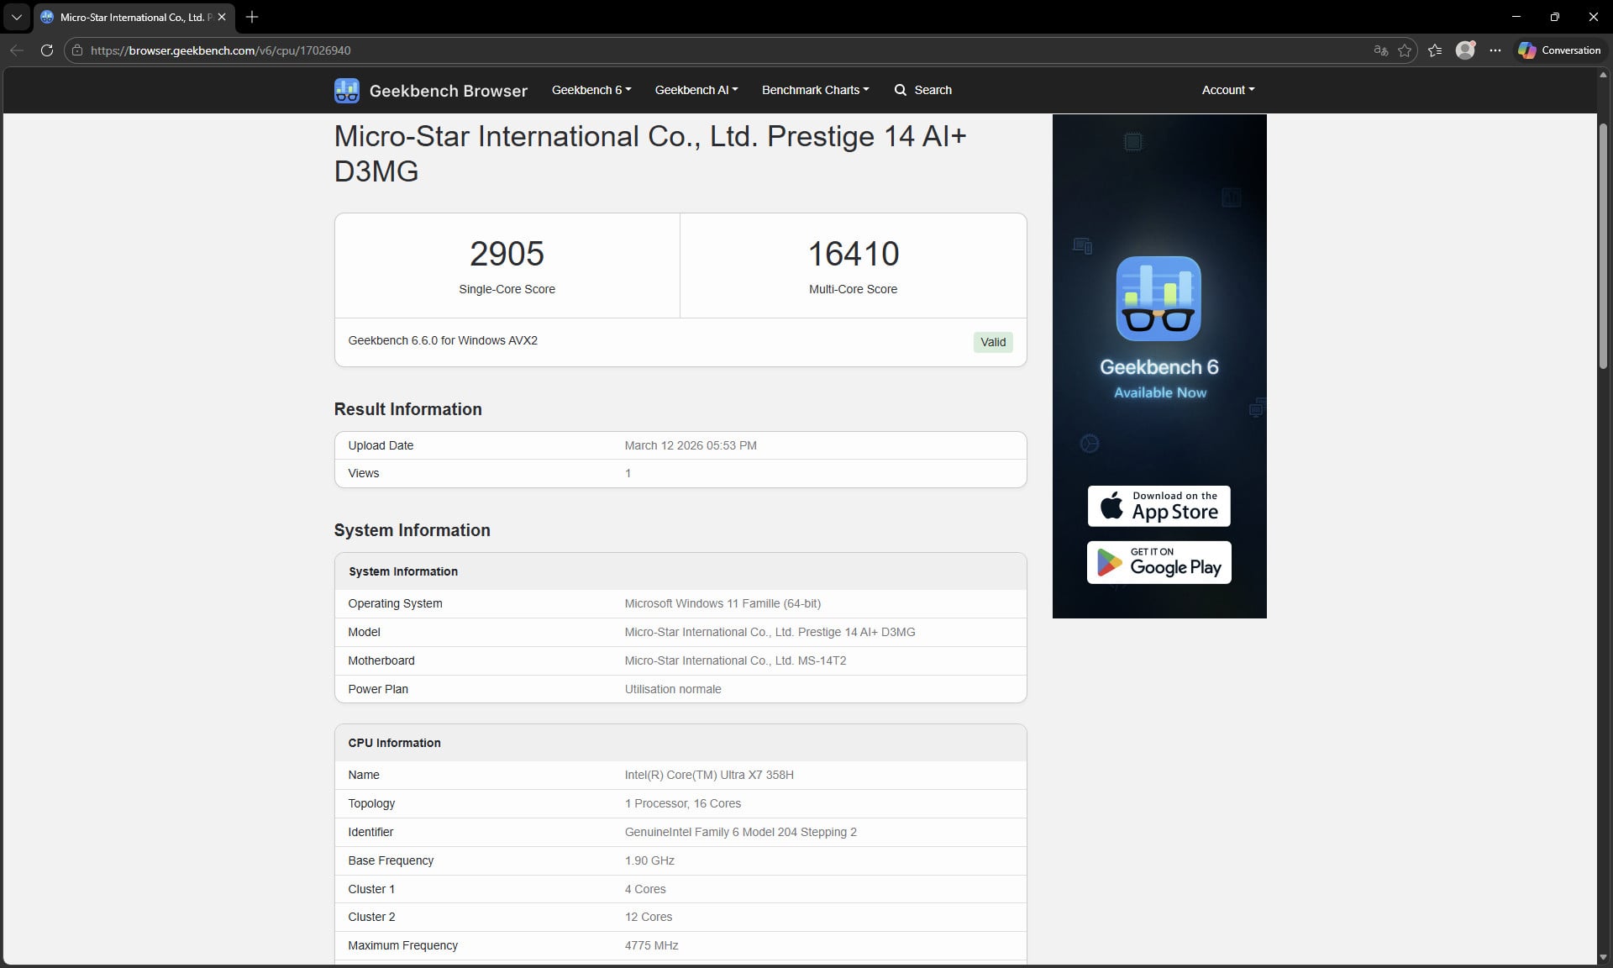
Task: Click the Valid status badge
Action: [993, 342]
